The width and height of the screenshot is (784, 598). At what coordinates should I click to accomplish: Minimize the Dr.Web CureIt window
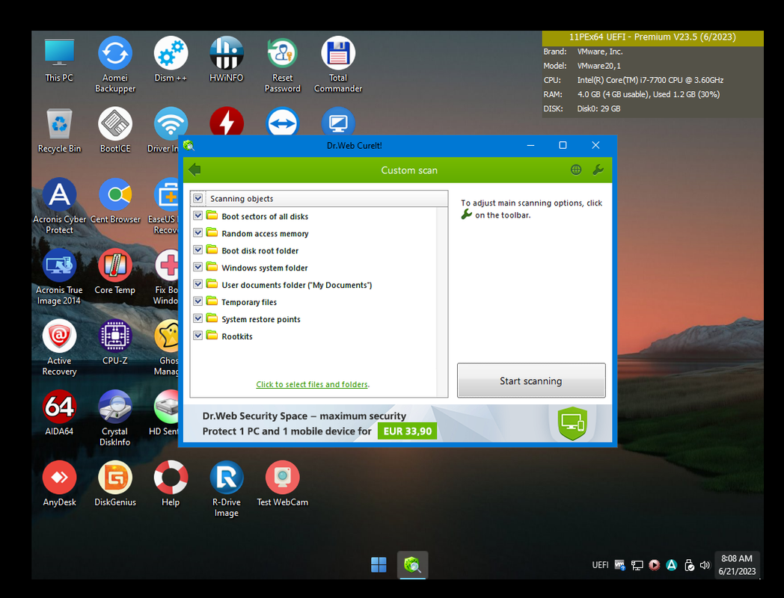point(530,145)
